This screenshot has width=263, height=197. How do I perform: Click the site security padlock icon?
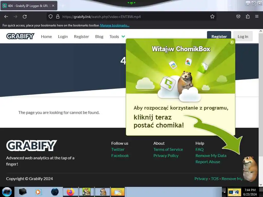[58, 16]
